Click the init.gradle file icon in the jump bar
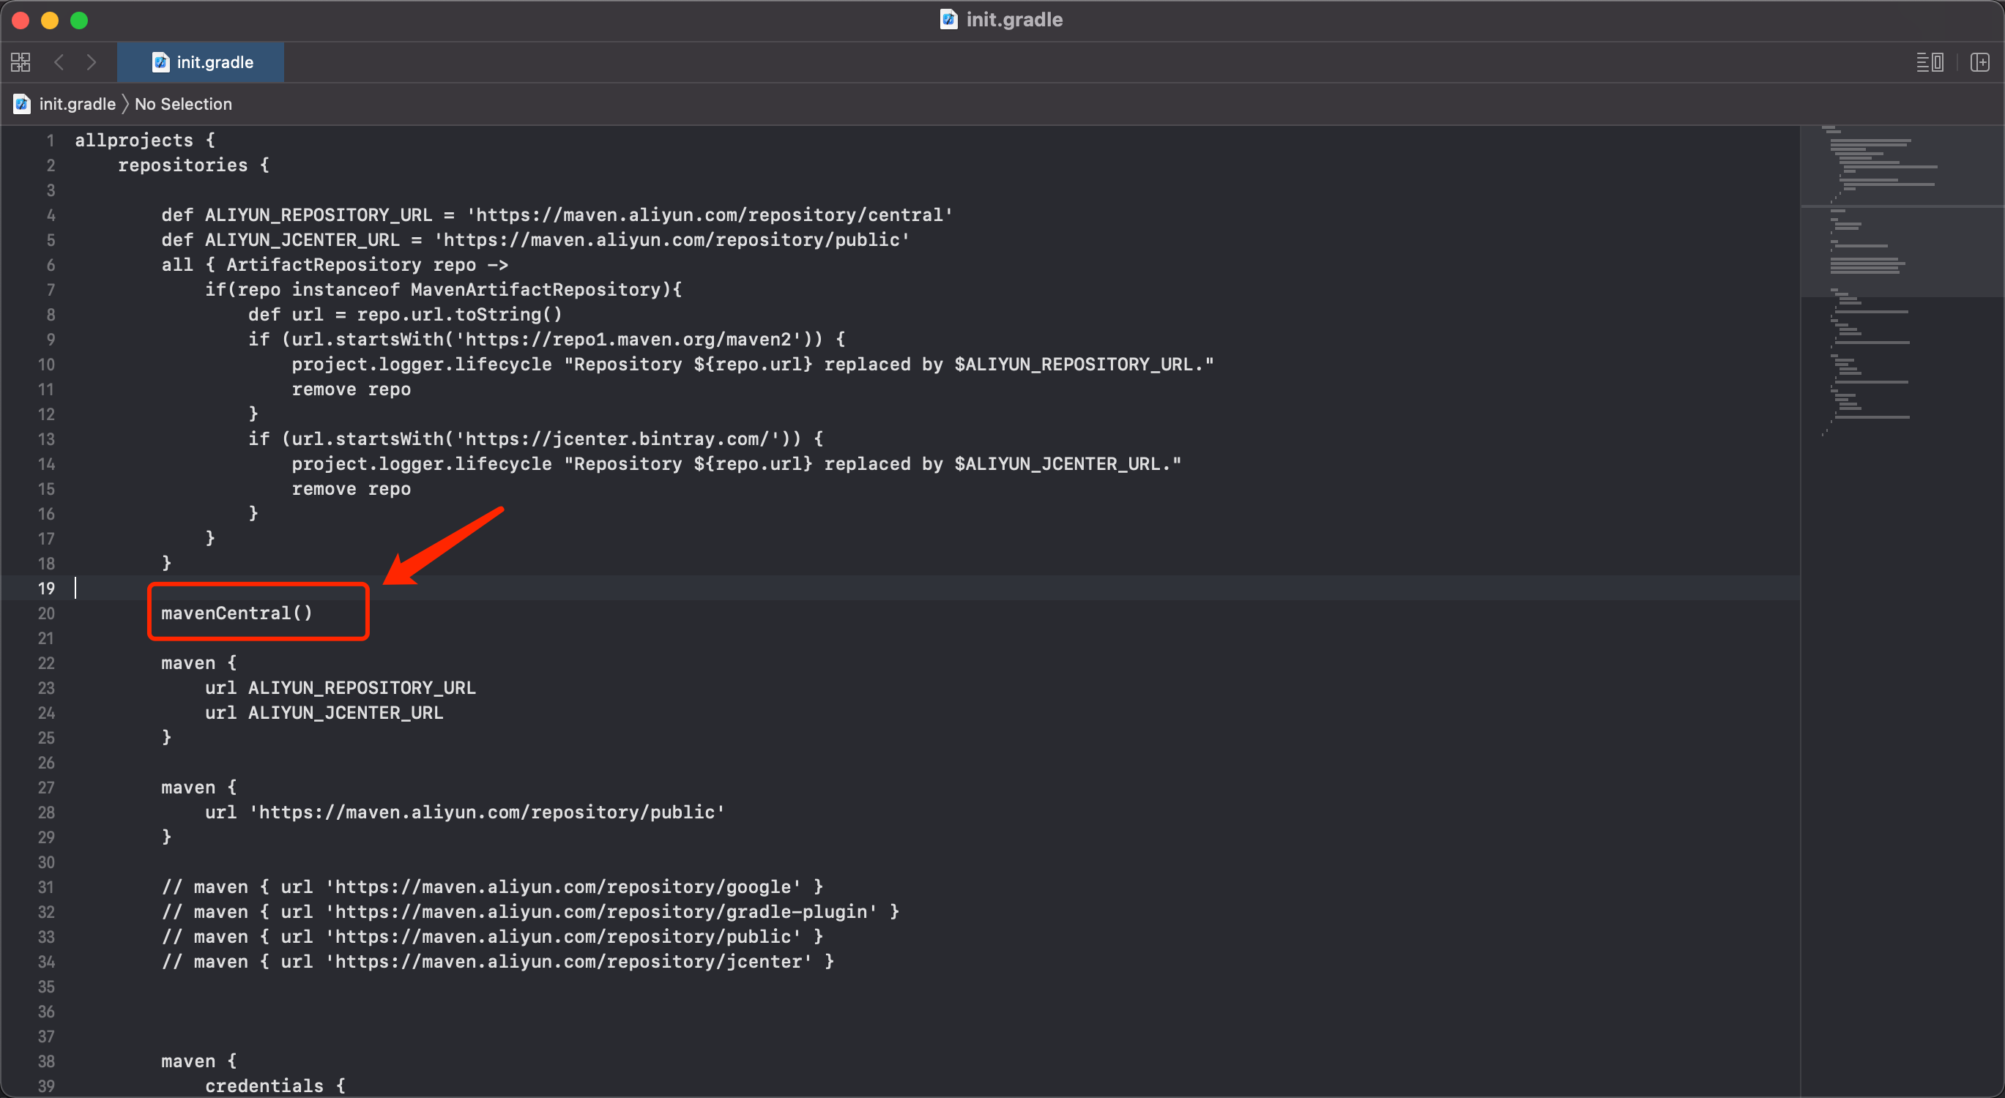2005x1098 pixels. [x=21, y=103]
